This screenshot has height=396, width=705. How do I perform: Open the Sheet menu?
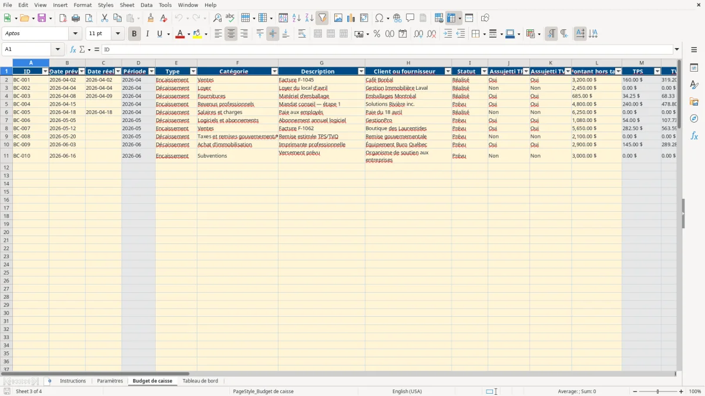click(x=127, y=5)
